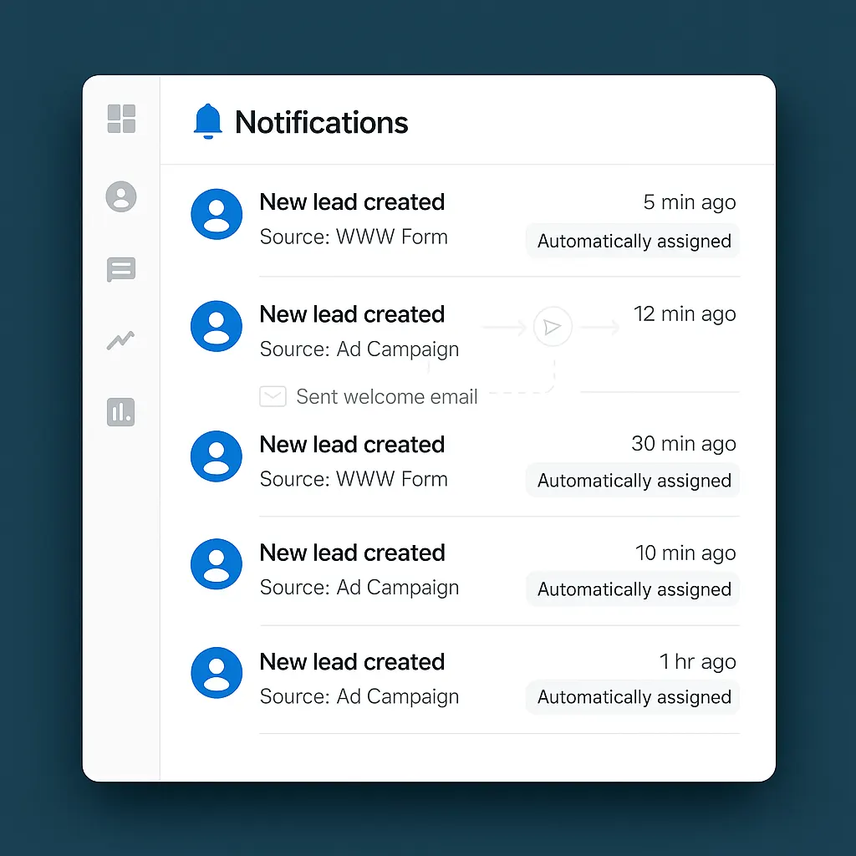This screenshot has height=856, width=856.
Task: Click the blue bell Notifications icon
Action: (207, 121)
